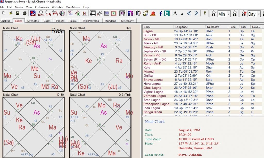Click the red nested squares K icon

(114, 13)
